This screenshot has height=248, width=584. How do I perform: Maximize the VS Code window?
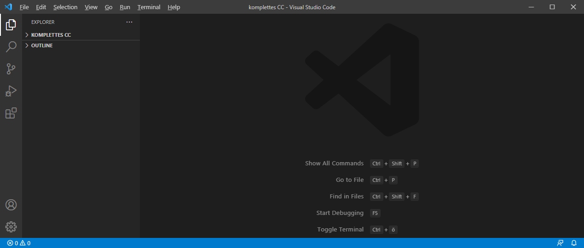(552, 7)
